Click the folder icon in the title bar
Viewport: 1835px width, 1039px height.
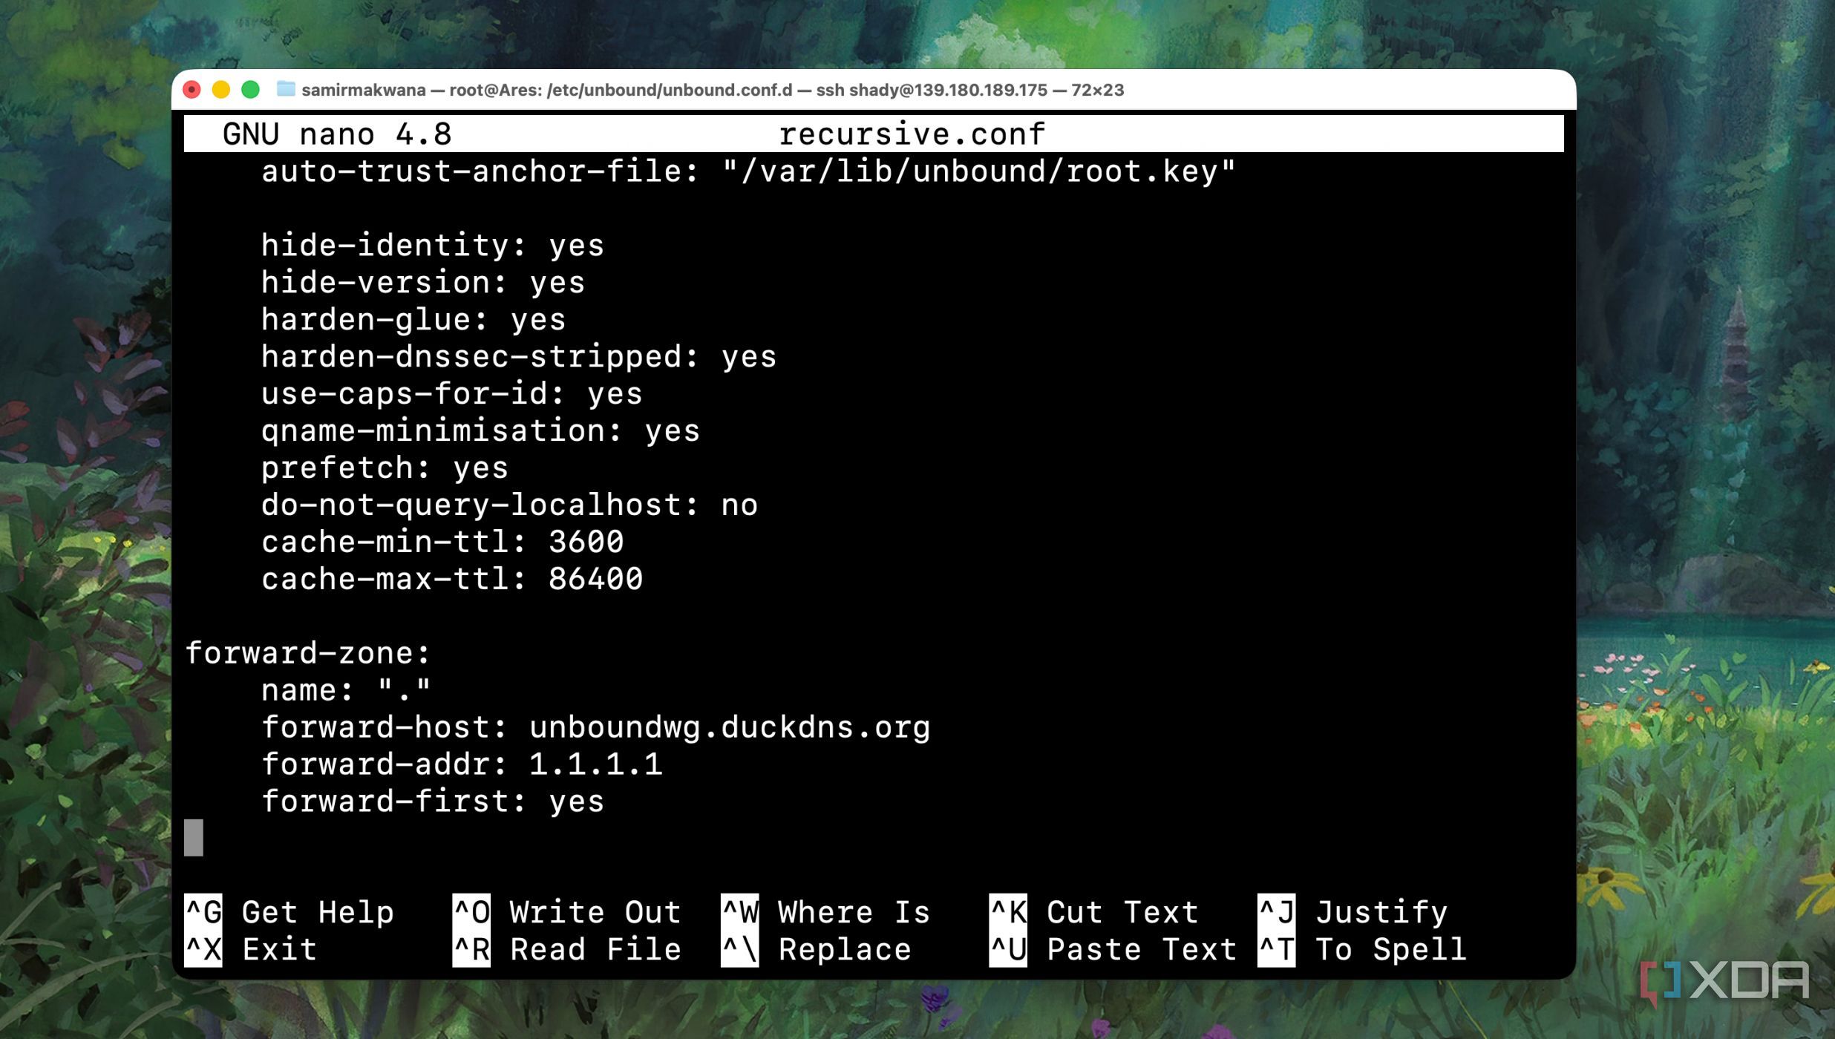click(x=286, y=90)
